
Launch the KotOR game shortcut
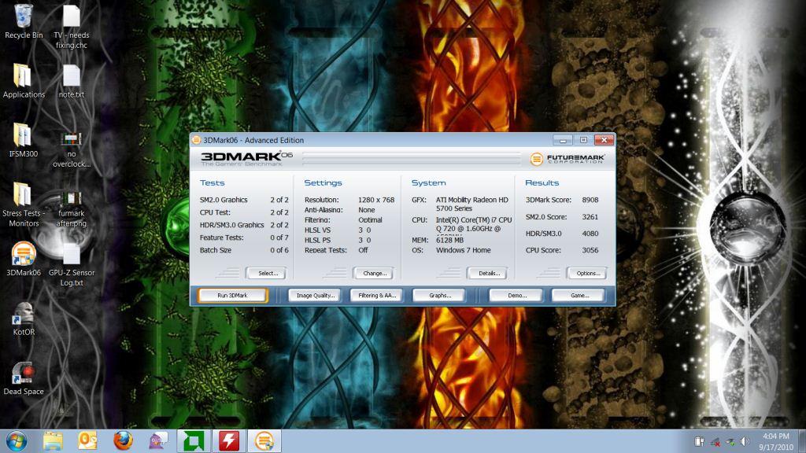[x=23, y=319]
